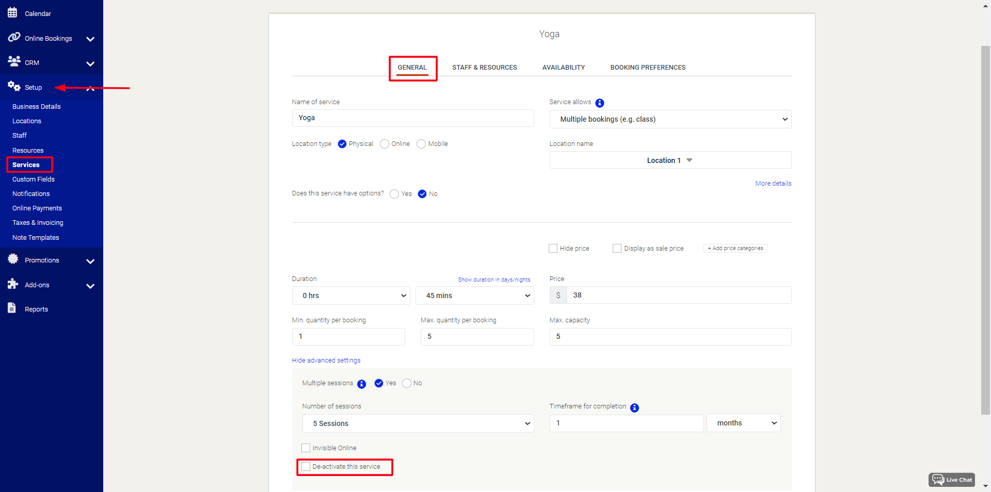This screenshot has height=492, width=991.
Task: Open the Live Chat widget
Action: [x=952, y=480]
